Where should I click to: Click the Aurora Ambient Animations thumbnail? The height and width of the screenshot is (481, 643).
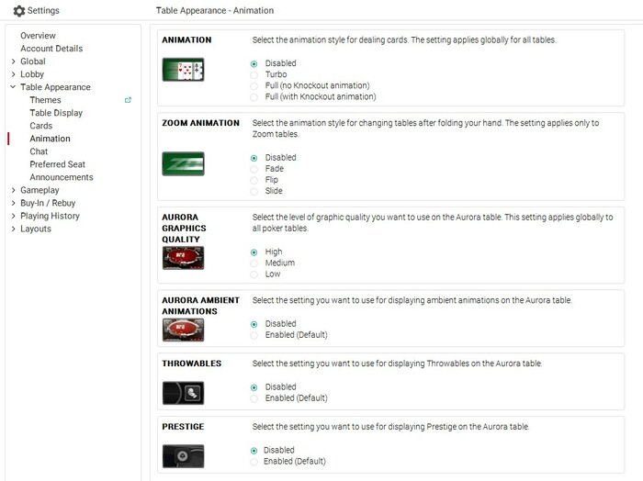(184, 330)
